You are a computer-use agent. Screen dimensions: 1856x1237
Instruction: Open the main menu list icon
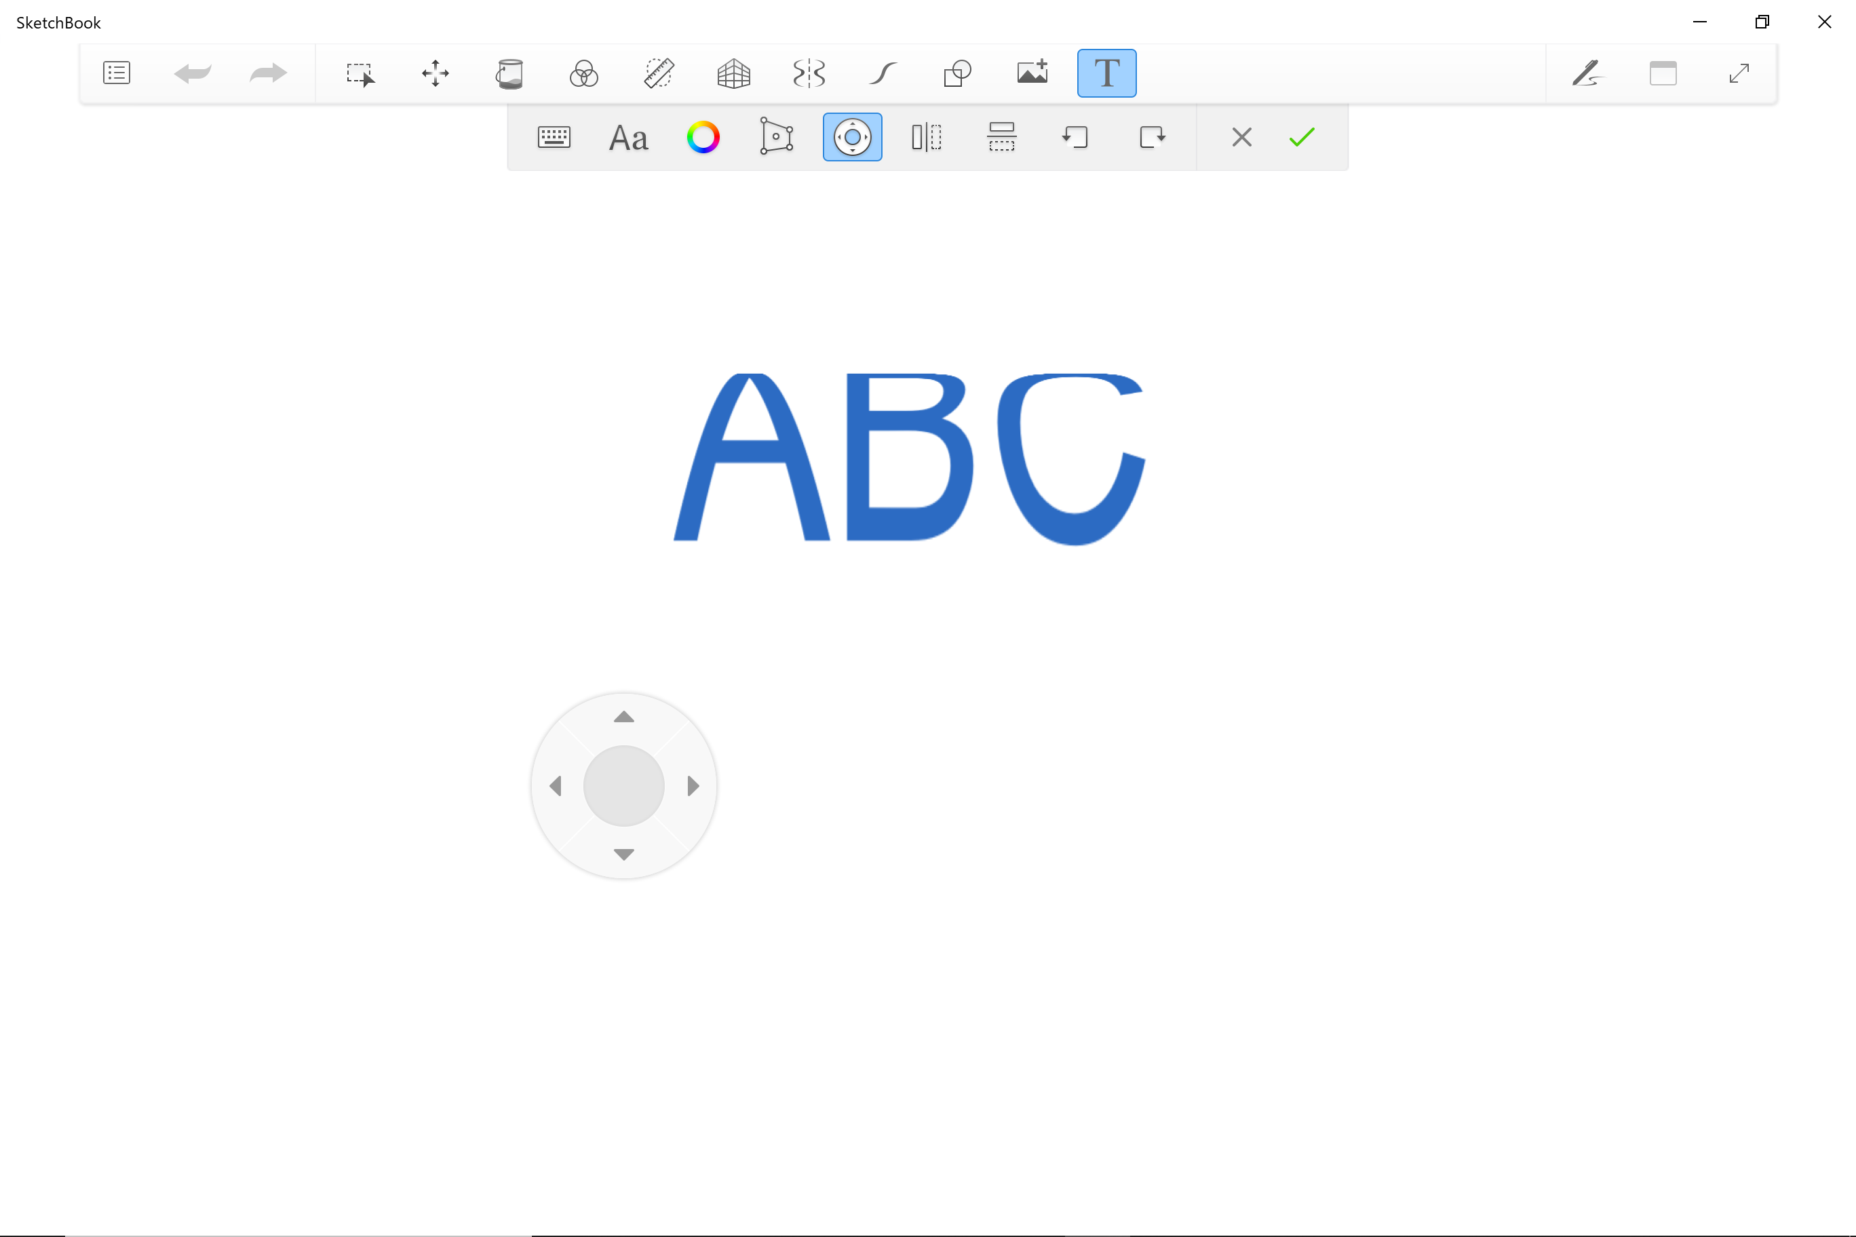(117, 73)
